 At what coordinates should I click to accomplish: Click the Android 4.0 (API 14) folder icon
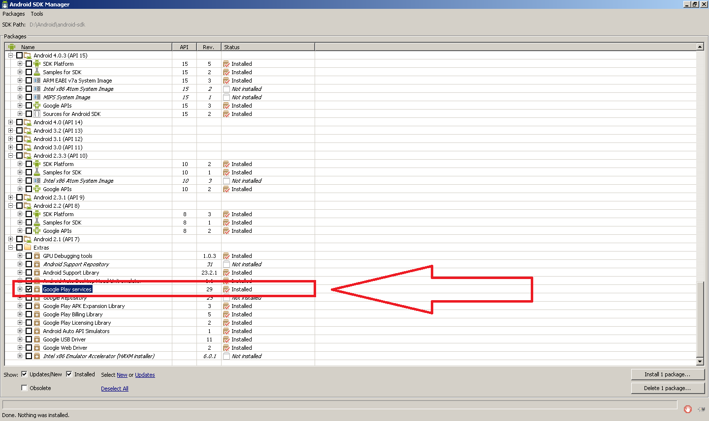(28, 122)
